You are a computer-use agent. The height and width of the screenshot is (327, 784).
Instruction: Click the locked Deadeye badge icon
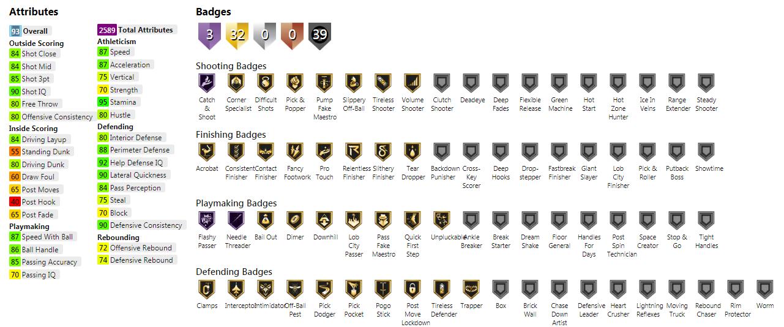471,83
